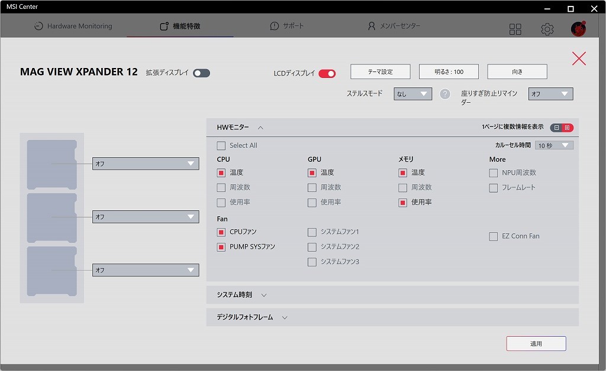Uncheck メモリ 温度 checkbox
Screen dimensions: 606x371
coord(402,173)
